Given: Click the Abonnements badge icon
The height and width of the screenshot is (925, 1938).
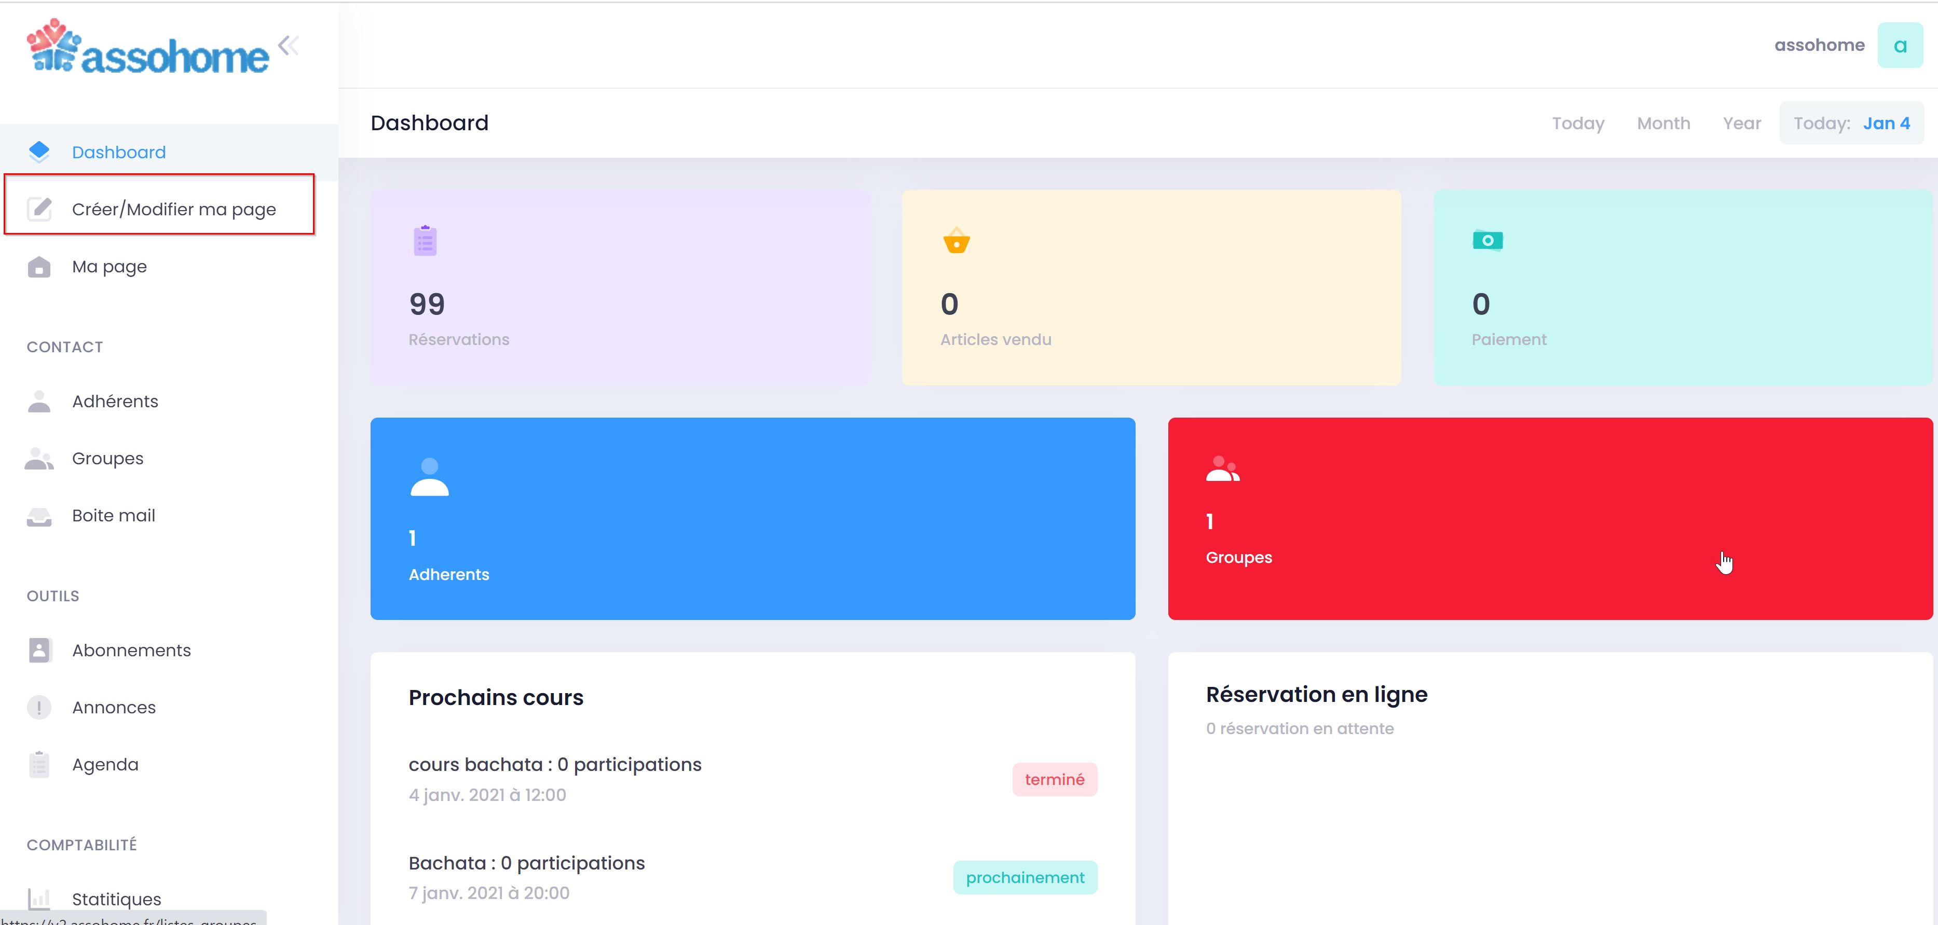Looking at the screenshot, I should coord(39,651).
